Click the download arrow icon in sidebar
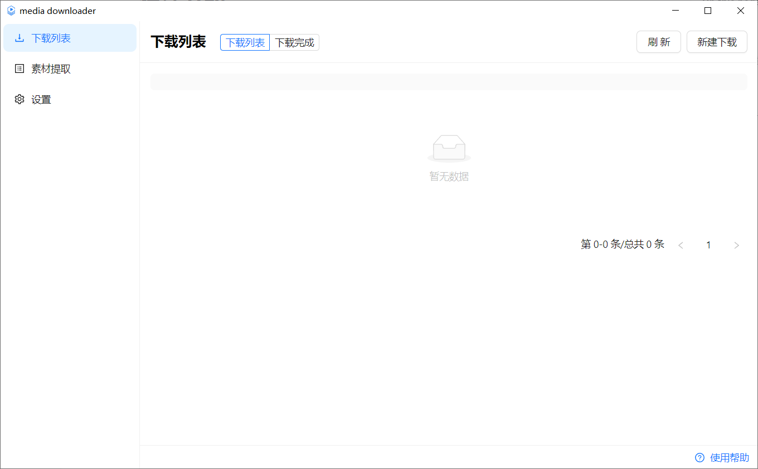 (x=20, y=38)
